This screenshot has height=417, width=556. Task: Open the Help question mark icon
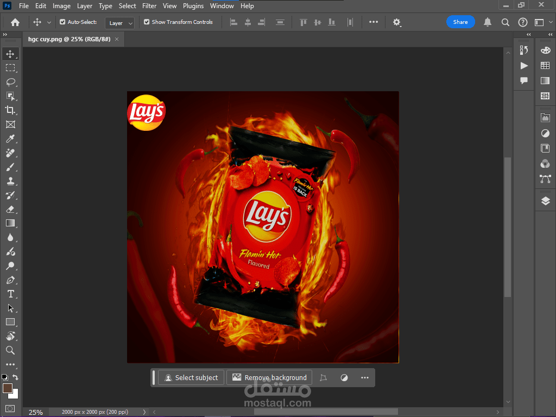click(523, 22)
